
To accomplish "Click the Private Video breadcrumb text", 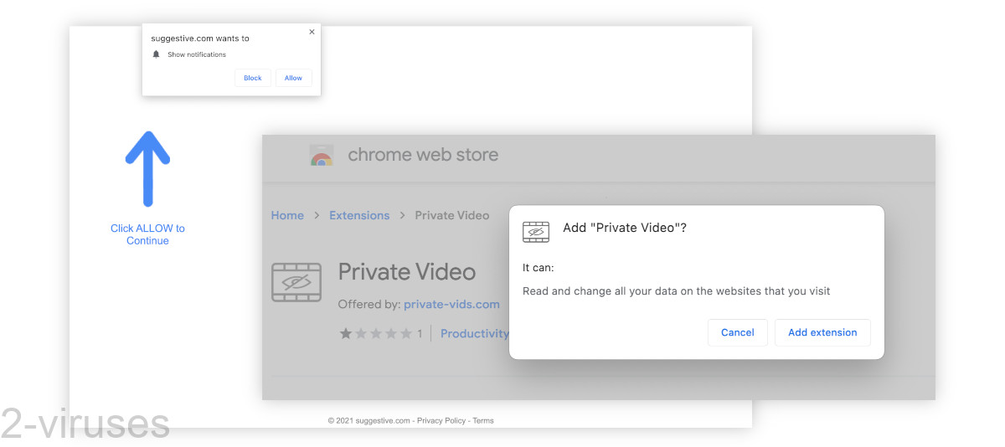I will click(x=452, y=215).
